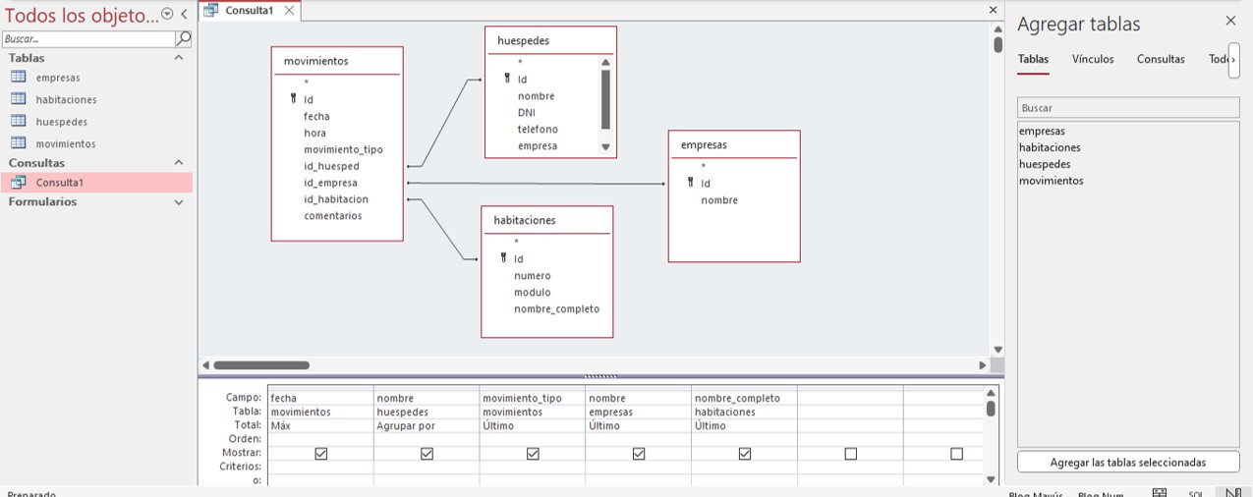Click the primary key icon in huespedes table

pyautogui.click(x=507, y=79)
